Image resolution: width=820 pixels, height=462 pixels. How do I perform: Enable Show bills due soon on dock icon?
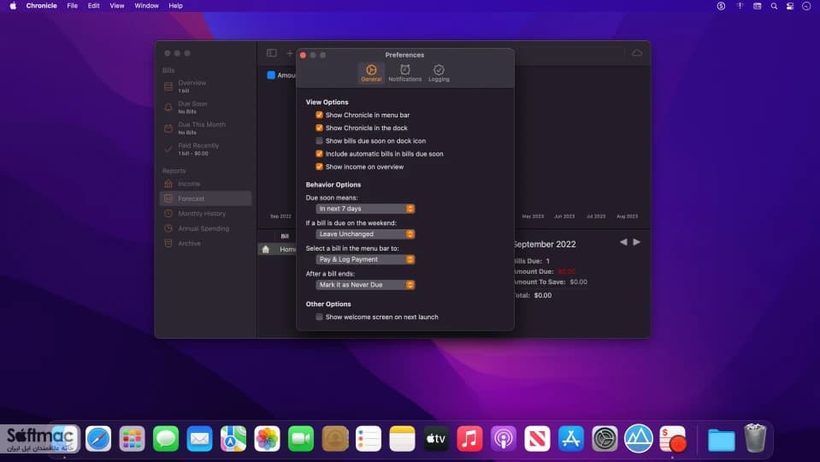pos(319,141)
